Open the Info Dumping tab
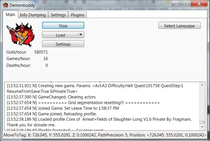This screenshot has height=141, width=210. click(33, 15)
